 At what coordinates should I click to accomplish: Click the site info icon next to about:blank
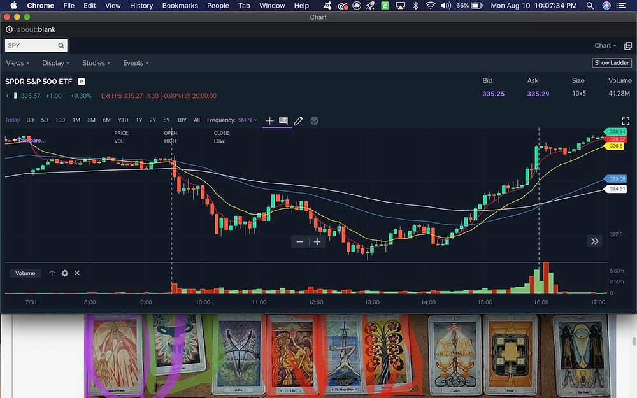click(9, 29)
